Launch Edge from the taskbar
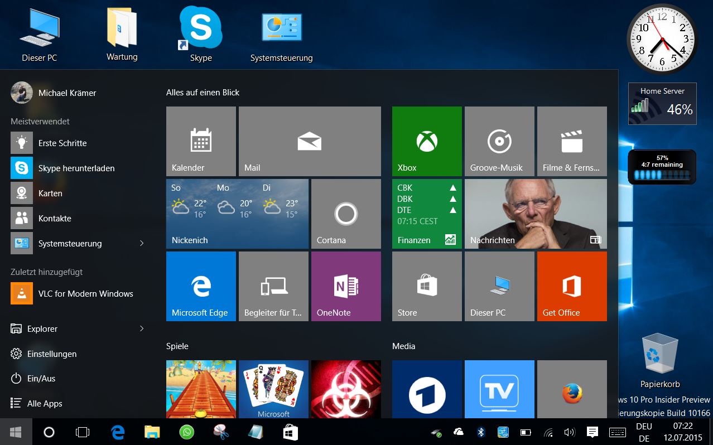The height and width of the screenshot is (445, 713). click(118, 432)
